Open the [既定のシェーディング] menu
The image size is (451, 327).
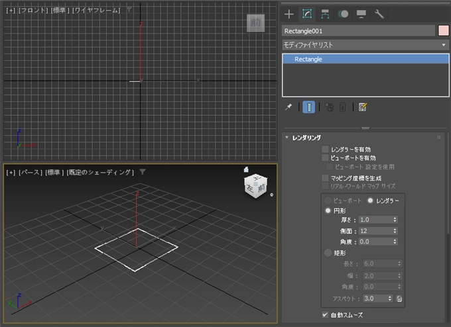(100, 172)
